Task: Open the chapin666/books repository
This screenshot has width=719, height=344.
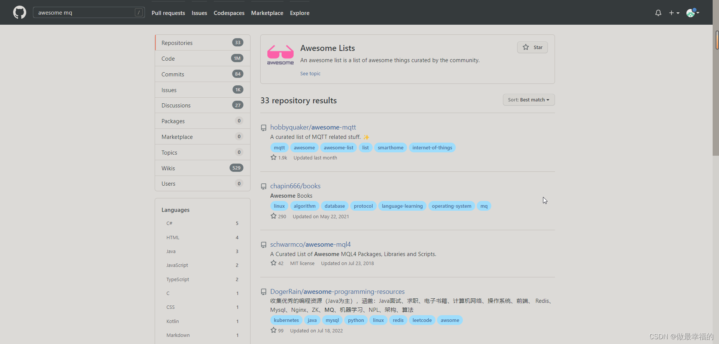Action: click(295, 186)
